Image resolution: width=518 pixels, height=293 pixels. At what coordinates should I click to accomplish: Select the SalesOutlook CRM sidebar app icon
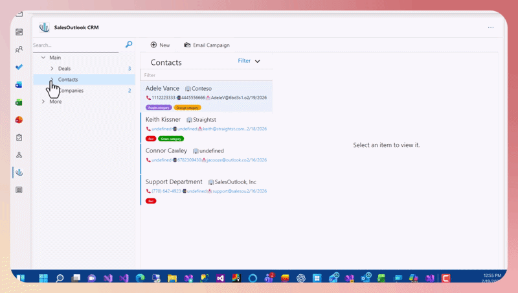tap(19, 172)
